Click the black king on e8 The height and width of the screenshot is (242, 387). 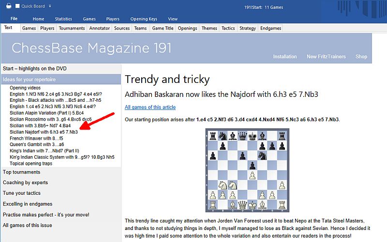(x=252, y=136)
